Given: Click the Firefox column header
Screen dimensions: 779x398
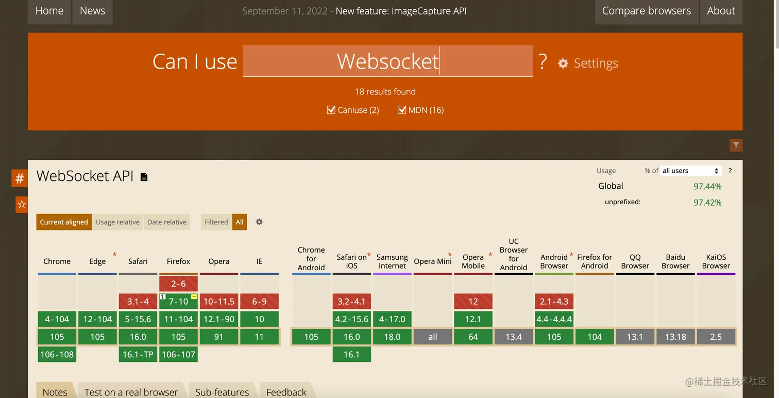Looking at the screenshot, I should pos(179,261).
